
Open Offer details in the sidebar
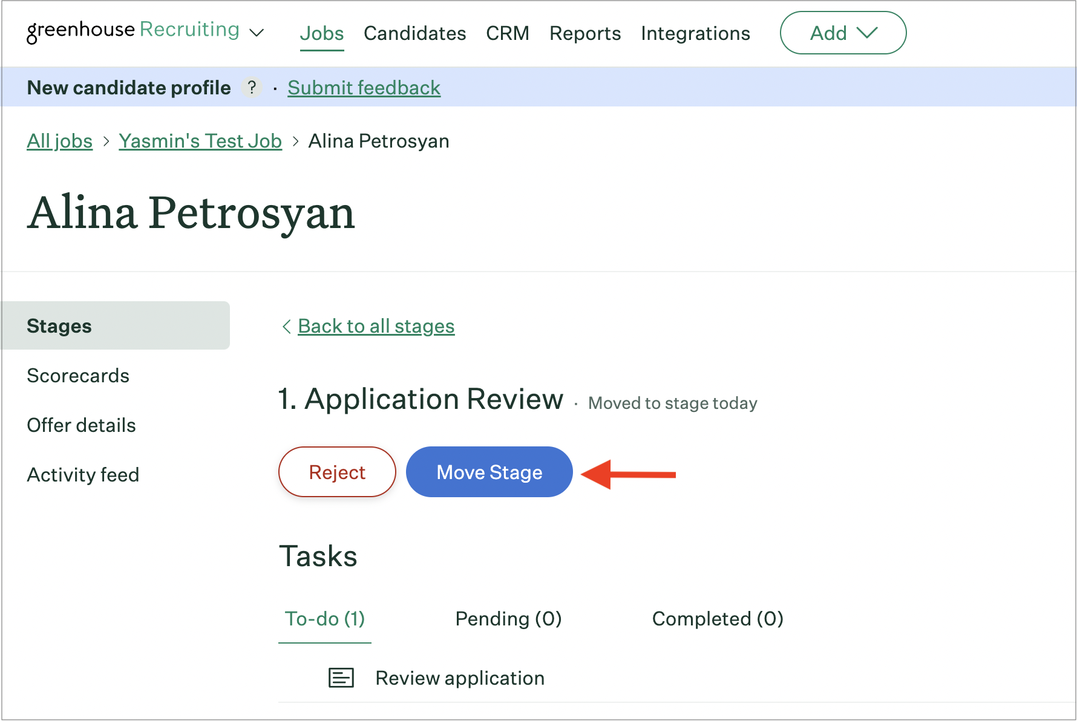(82, 425)
